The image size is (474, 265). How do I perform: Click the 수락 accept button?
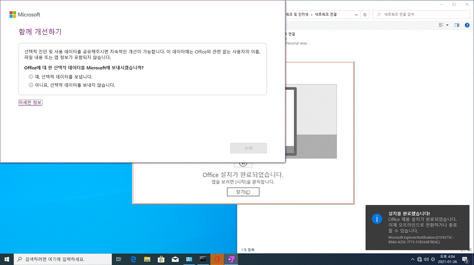(249, 148)
